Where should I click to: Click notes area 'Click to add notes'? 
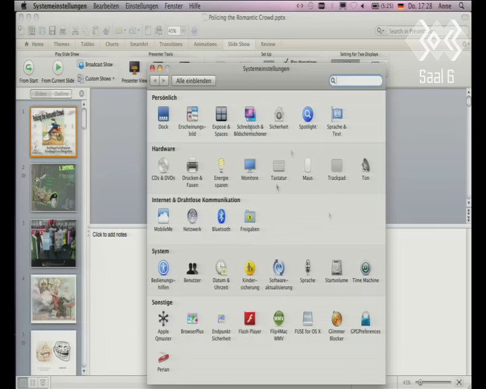click(110, 234)
